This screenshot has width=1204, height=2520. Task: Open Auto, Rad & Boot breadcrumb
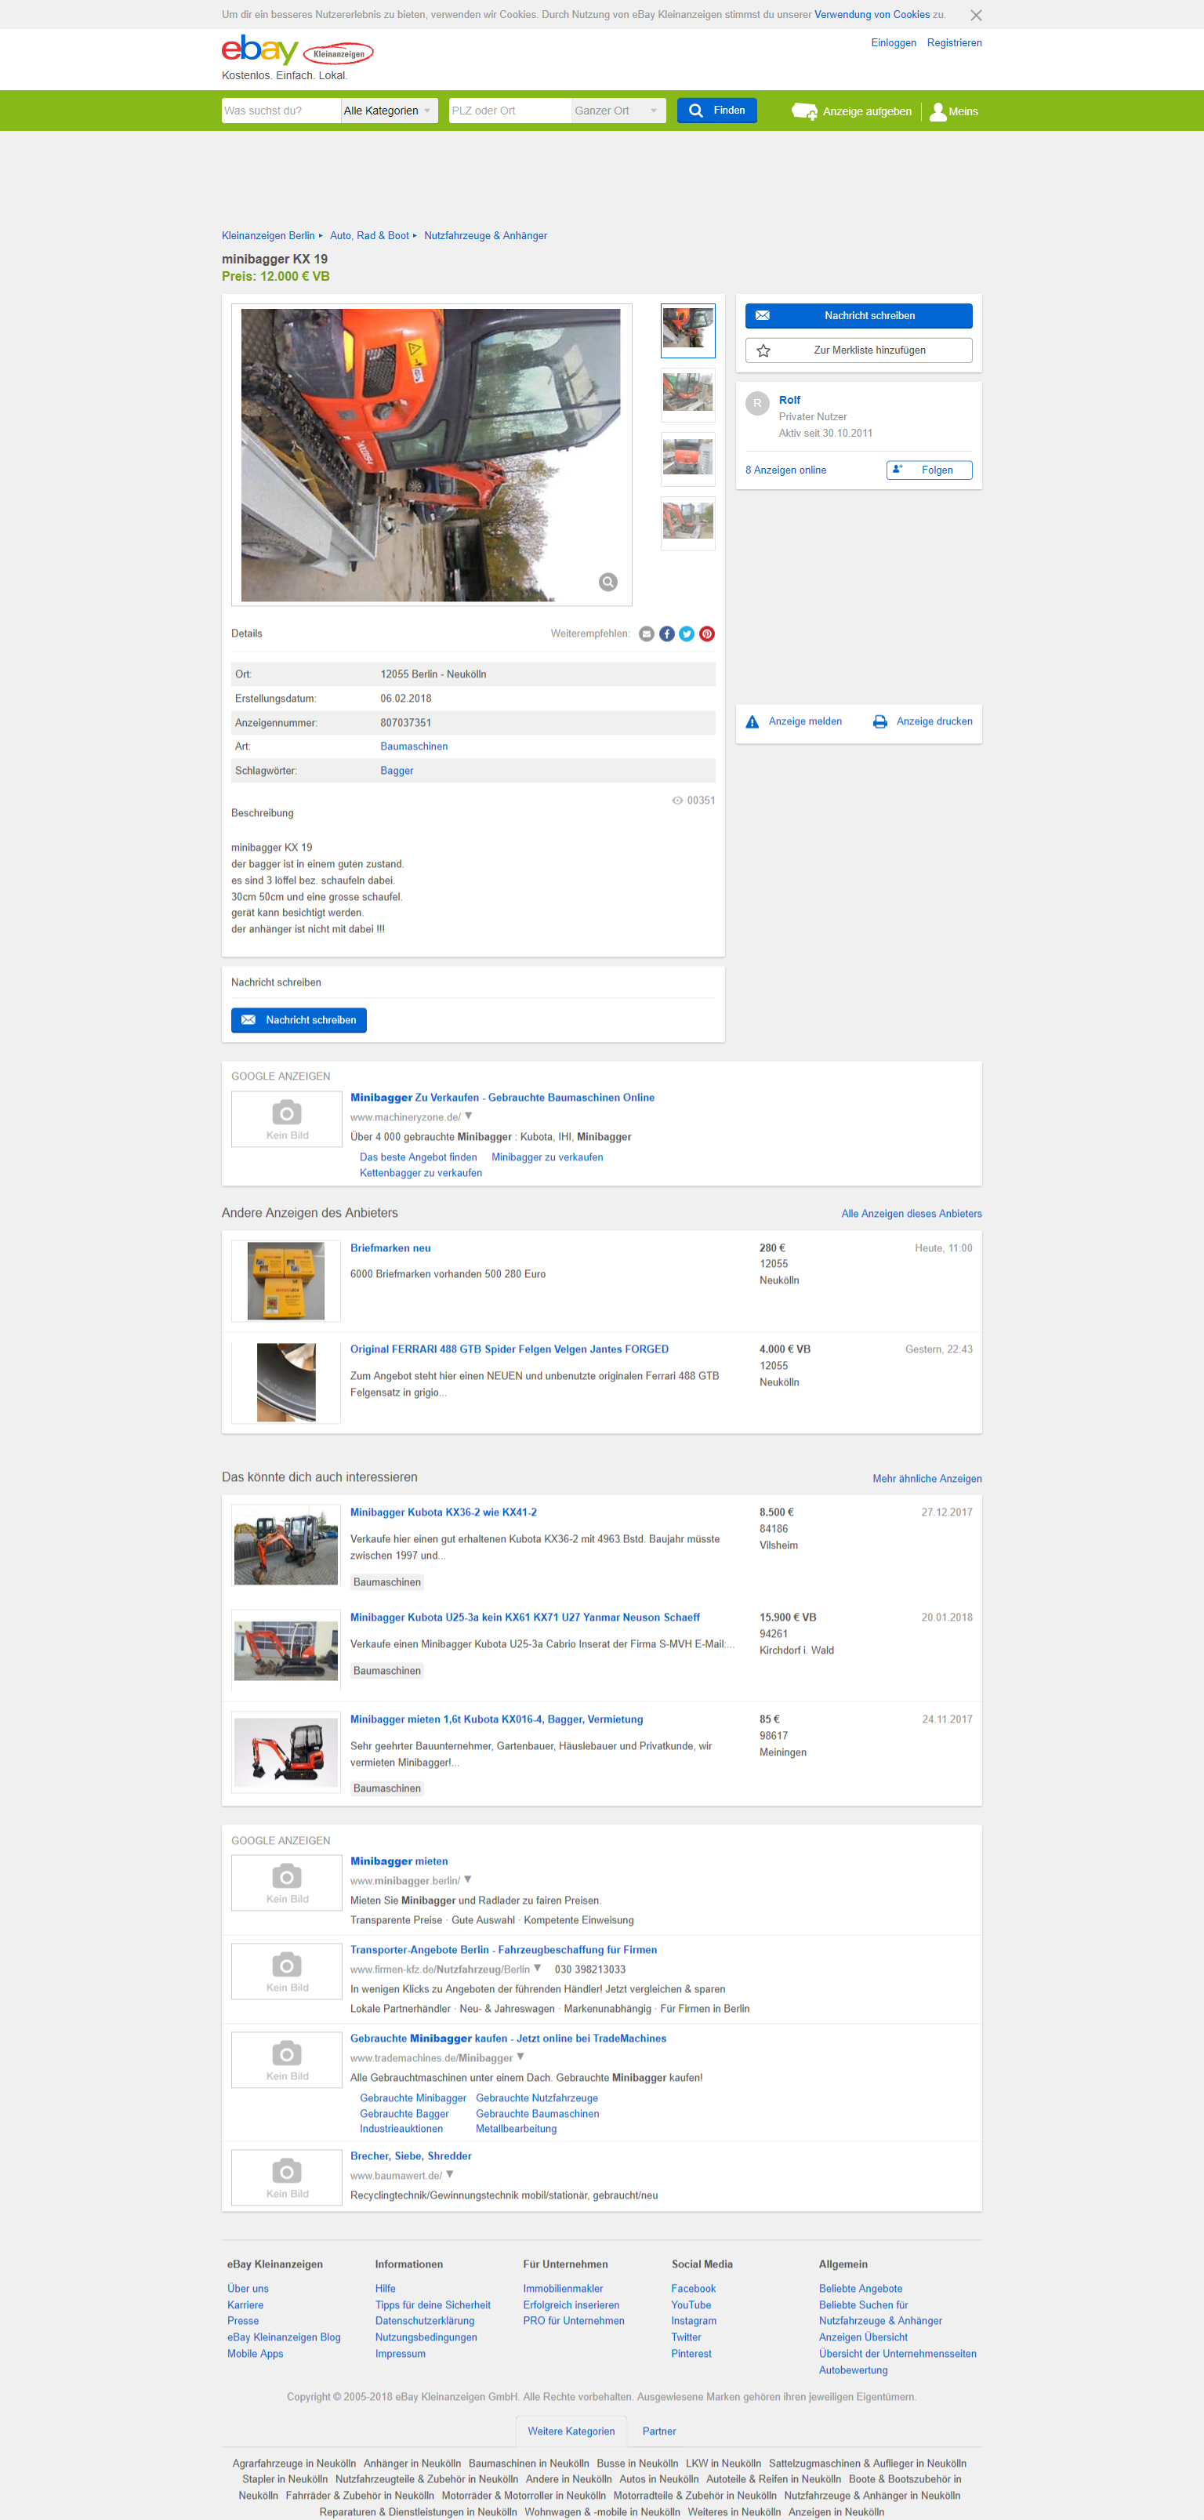pyautogui.click(x=368, y=236)
